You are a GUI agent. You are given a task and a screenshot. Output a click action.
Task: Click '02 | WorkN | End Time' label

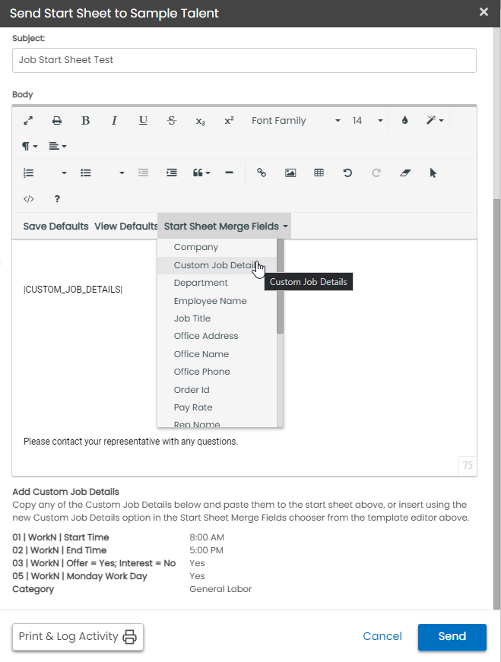pos(59,550)
